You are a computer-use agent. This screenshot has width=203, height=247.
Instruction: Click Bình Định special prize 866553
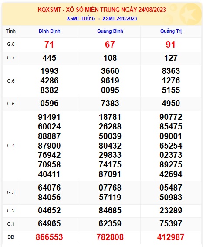(x=49, y=237)
